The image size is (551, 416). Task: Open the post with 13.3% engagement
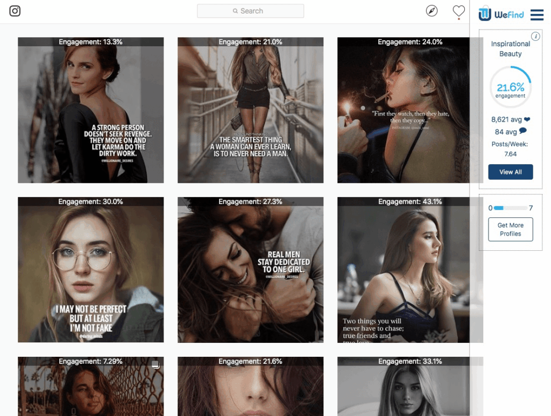tap(90, 110)
